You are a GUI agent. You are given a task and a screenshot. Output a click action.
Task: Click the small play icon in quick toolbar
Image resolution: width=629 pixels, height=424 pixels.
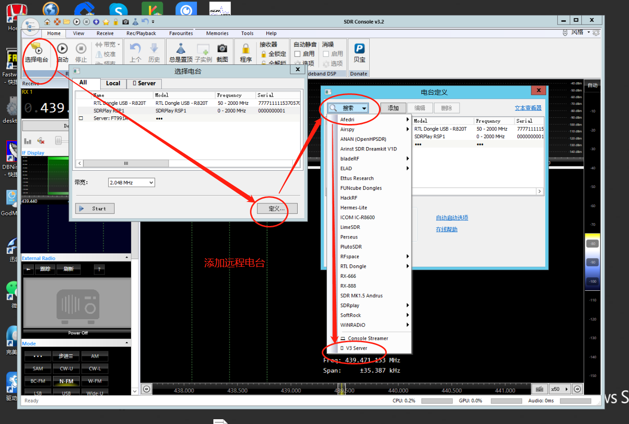77,22
